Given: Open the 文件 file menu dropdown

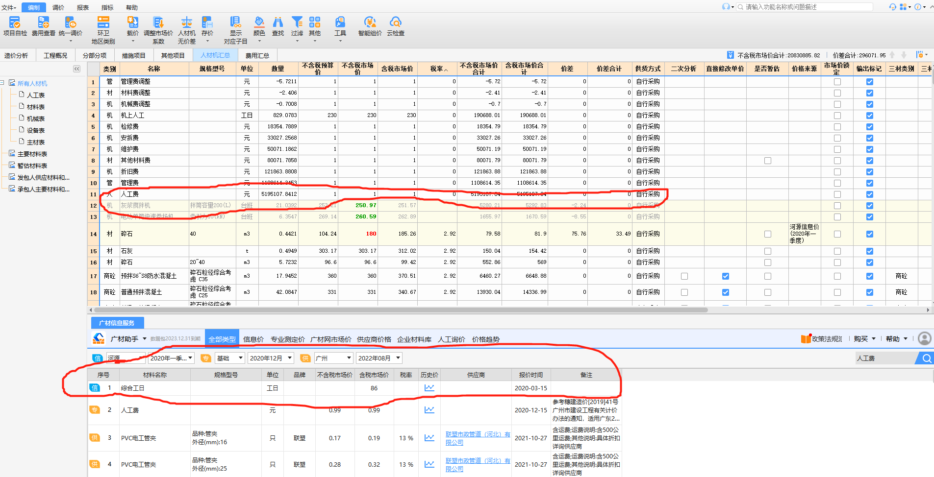Looking at the screenshot, I should point(9,7).
